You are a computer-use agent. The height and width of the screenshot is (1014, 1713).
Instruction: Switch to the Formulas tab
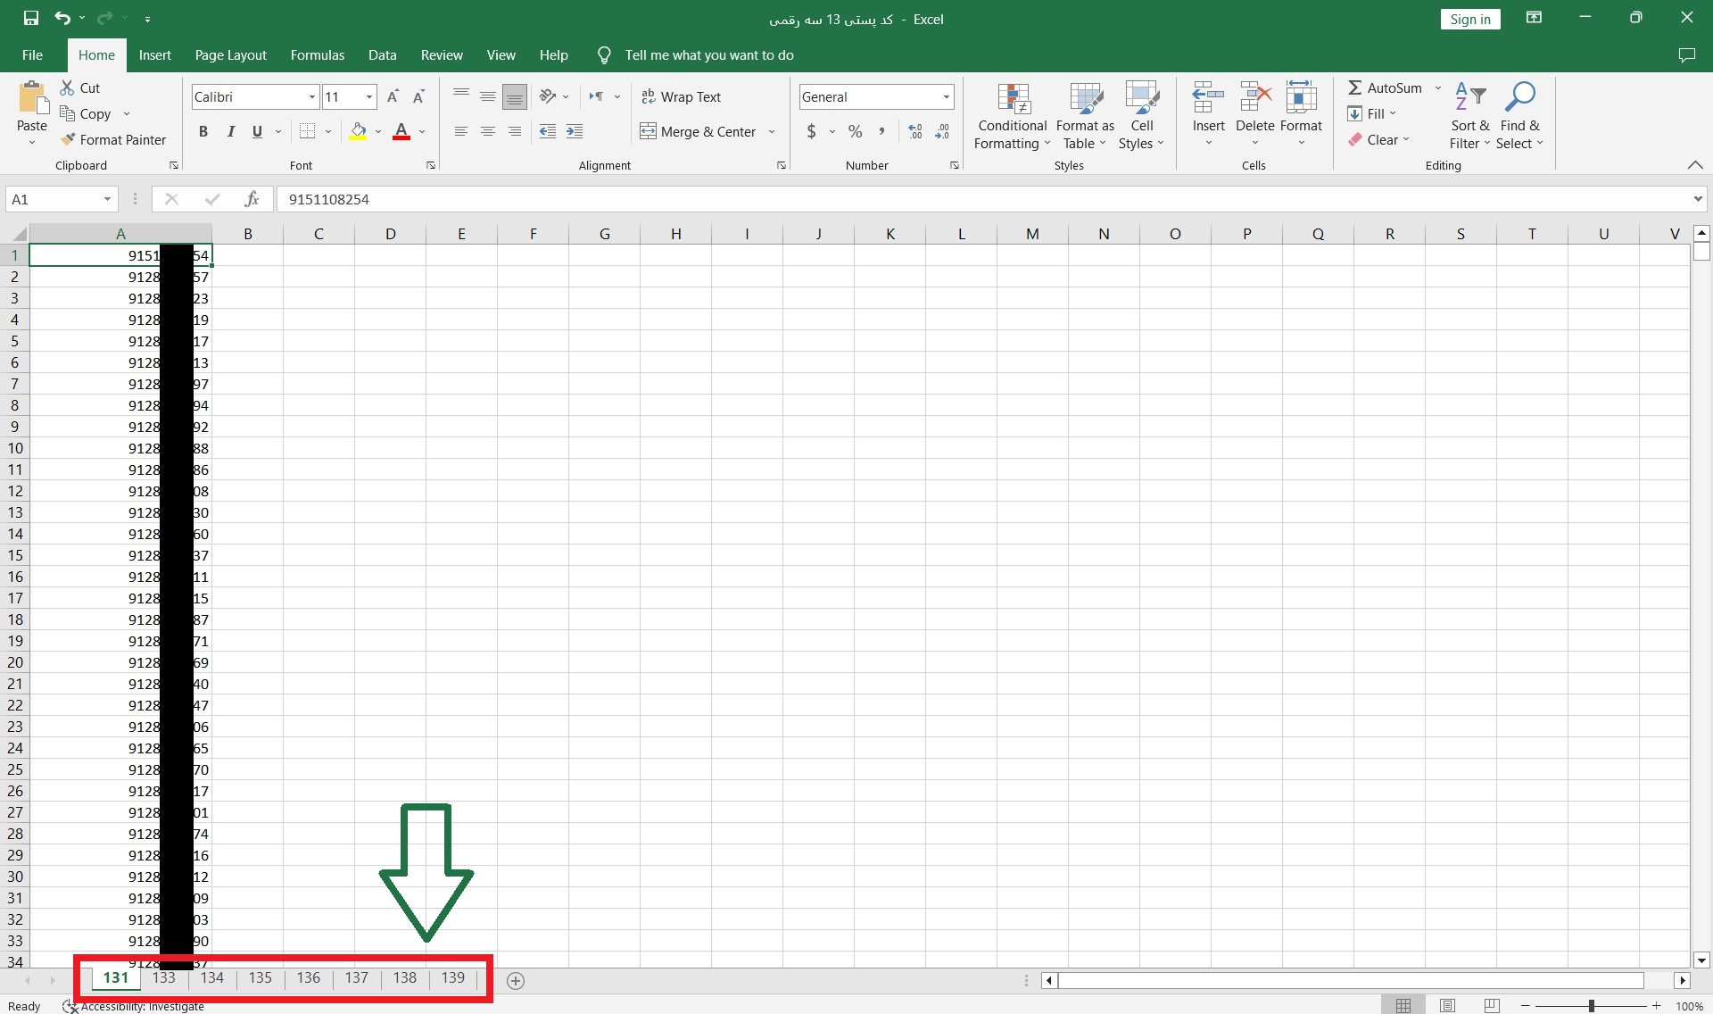coord(316,54)
